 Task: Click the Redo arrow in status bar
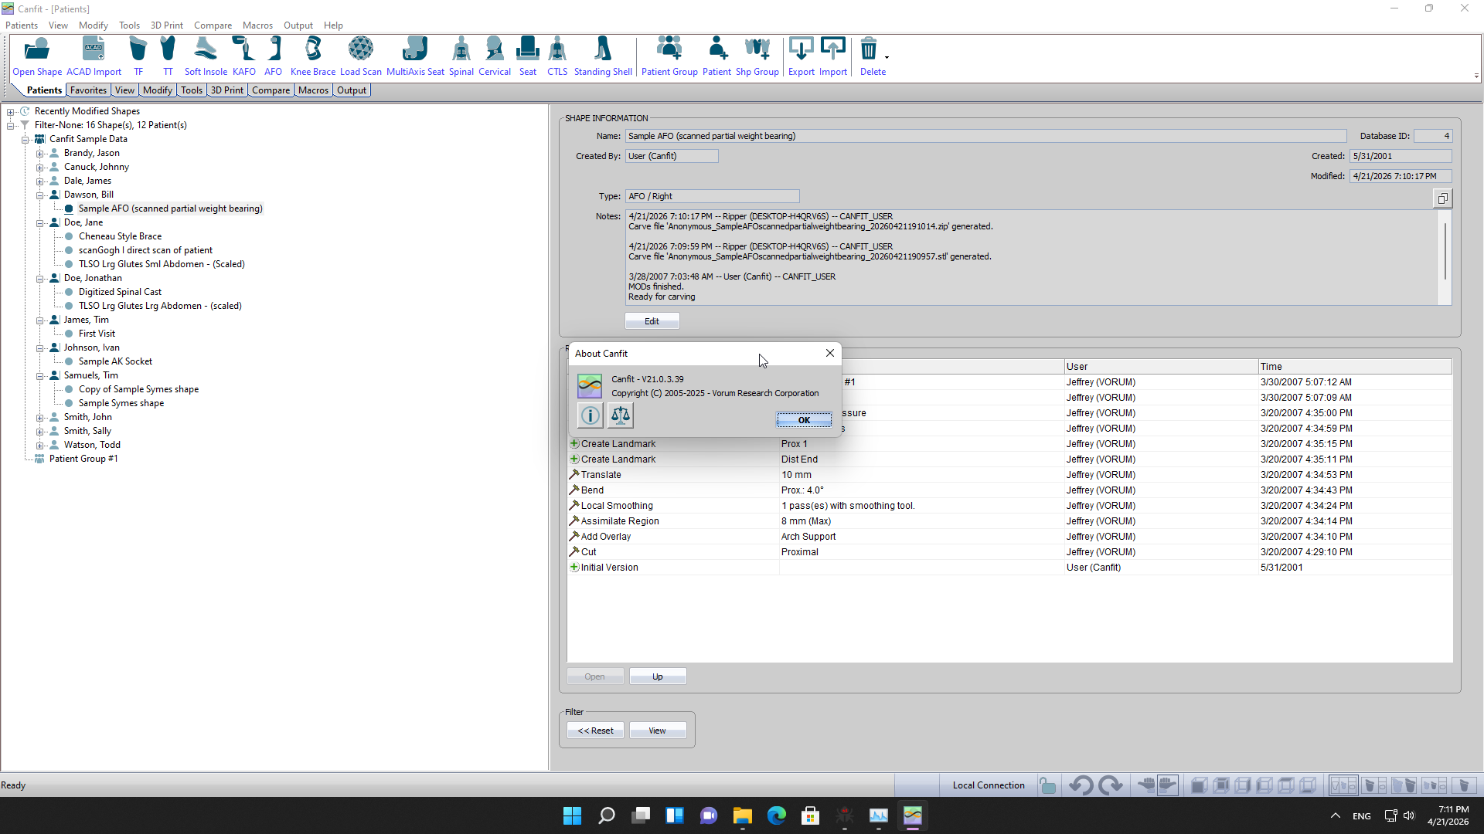(x=1111, y=785)
